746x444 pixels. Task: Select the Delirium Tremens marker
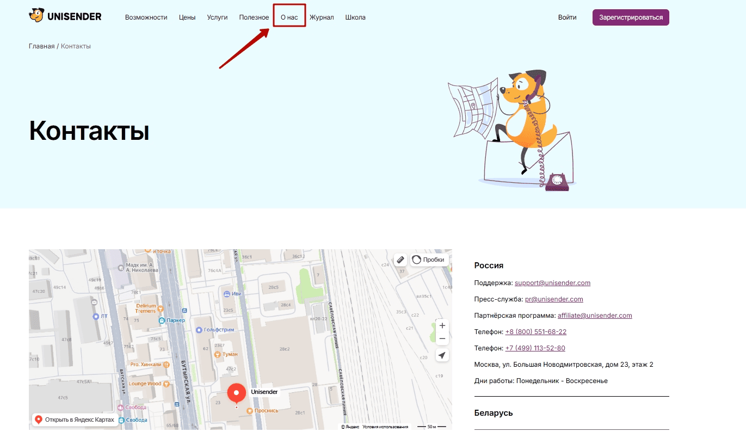[161, 309]
